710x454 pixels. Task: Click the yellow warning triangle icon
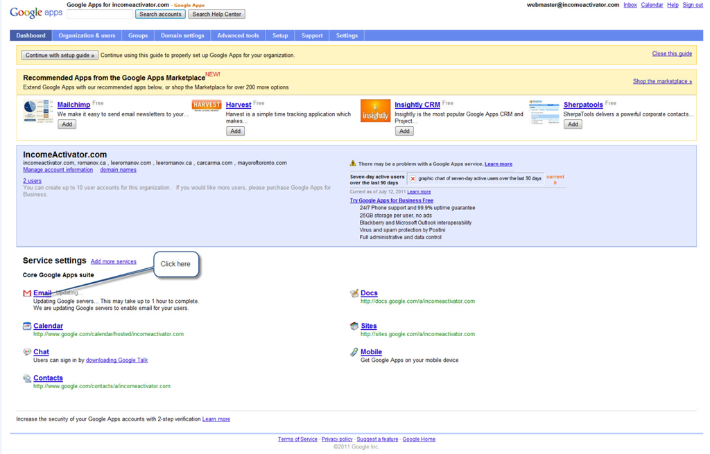[x=353, y=164]
